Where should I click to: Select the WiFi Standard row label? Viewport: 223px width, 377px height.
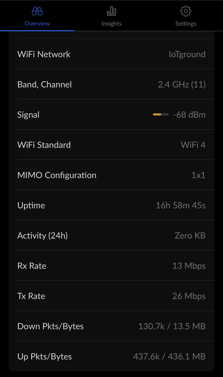click(x=44, y=145)
